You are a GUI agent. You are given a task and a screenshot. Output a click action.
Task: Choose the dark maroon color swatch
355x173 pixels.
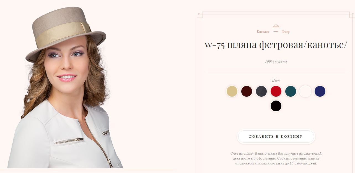coord(247,91)
